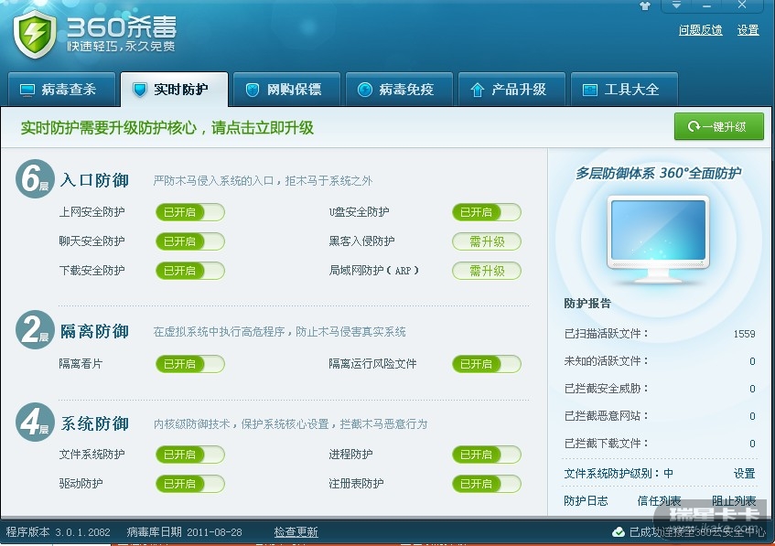The height and width of the screenshot is (546, 775).
Task: Click the round icon on 病毒免疫 tab
Action: [365, 90]
